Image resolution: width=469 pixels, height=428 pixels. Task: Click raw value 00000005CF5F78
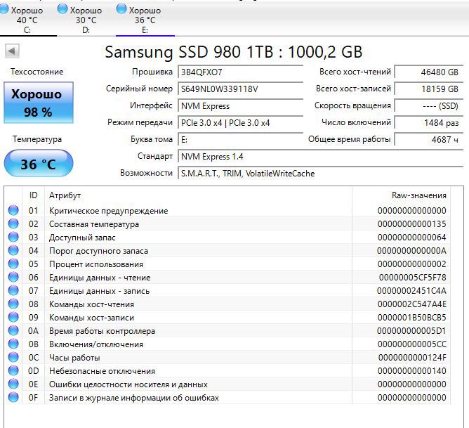coord(413,277)
